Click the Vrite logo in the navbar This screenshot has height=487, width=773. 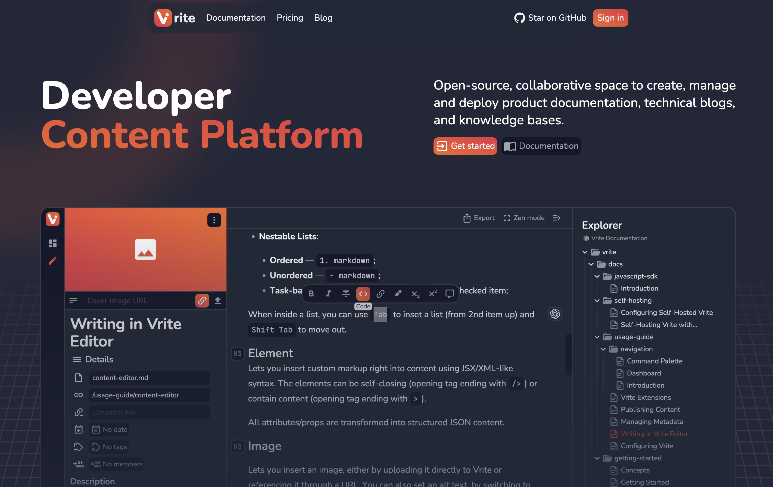click(x=174, y=18)
